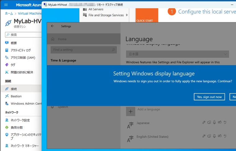
Task: Open Speech in the Settings sidebar
Action: (63, 107)
